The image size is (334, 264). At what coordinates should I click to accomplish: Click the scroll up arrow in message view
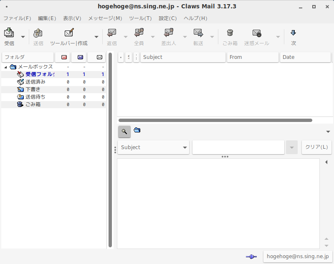click(326, 239)
